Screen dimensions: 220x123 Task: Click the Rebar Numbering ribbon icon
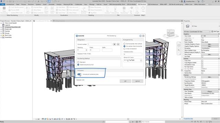(x=4, y=9)
